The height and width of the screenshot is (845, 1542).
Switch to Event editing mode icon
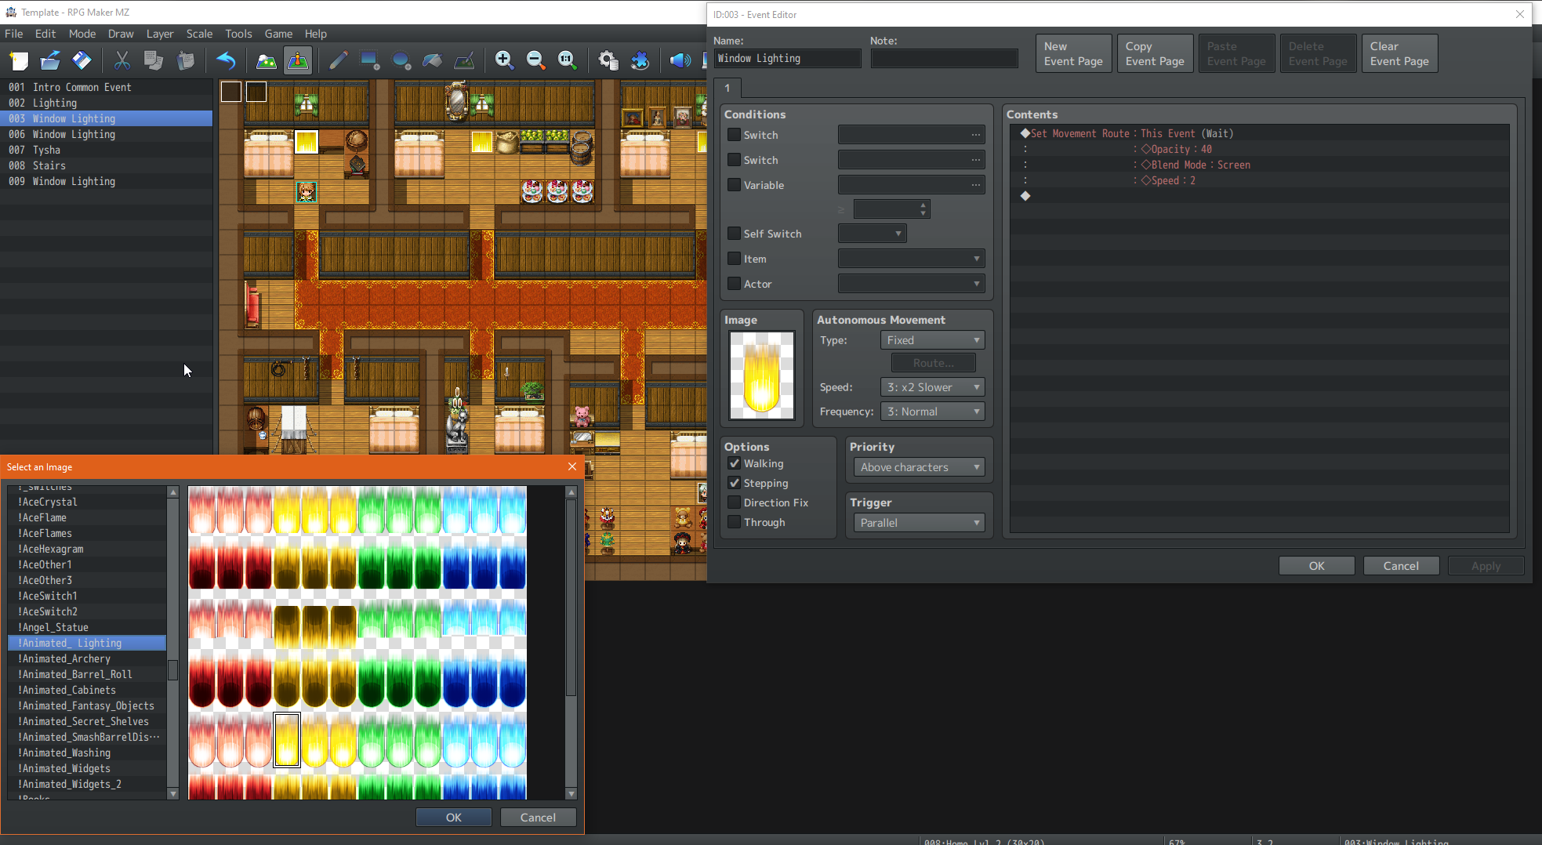tap(298, 60)
